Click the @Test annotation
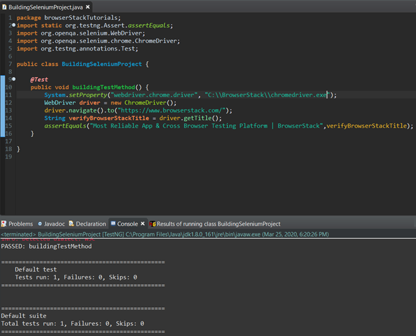This screenshot has height=336, width=416. [39, 79]
